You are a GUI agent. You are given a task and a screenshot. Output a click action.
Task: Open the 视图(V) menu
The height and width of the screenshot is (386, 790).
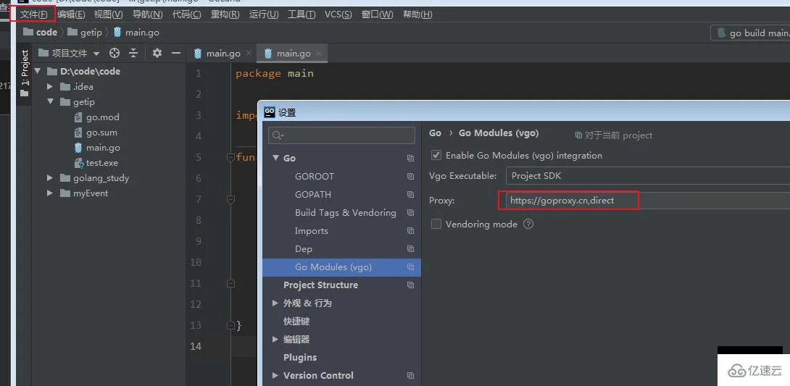click(x=108, y=14)
